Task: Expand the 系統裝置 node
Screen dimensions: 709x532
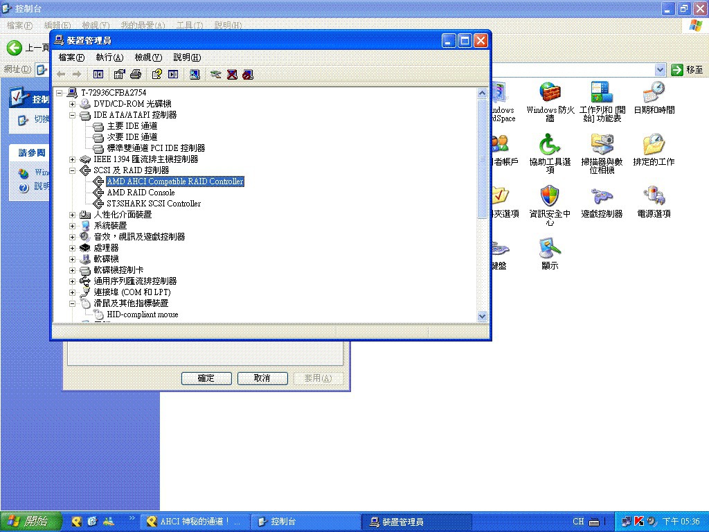Action: (72, 226)
